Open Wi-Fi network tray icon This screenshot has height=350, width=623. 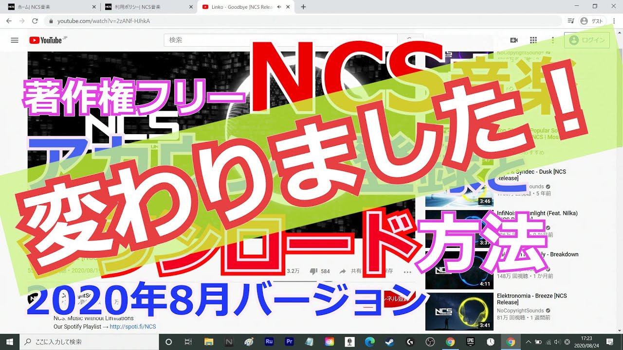point(549,342)
